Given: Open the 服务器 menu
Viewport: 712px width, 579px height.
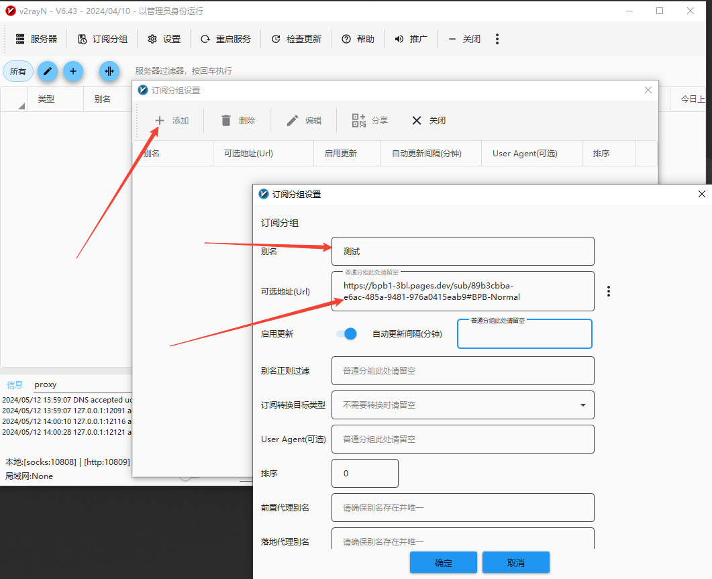Looking at the screenshot, I should [x=37, y=39].
